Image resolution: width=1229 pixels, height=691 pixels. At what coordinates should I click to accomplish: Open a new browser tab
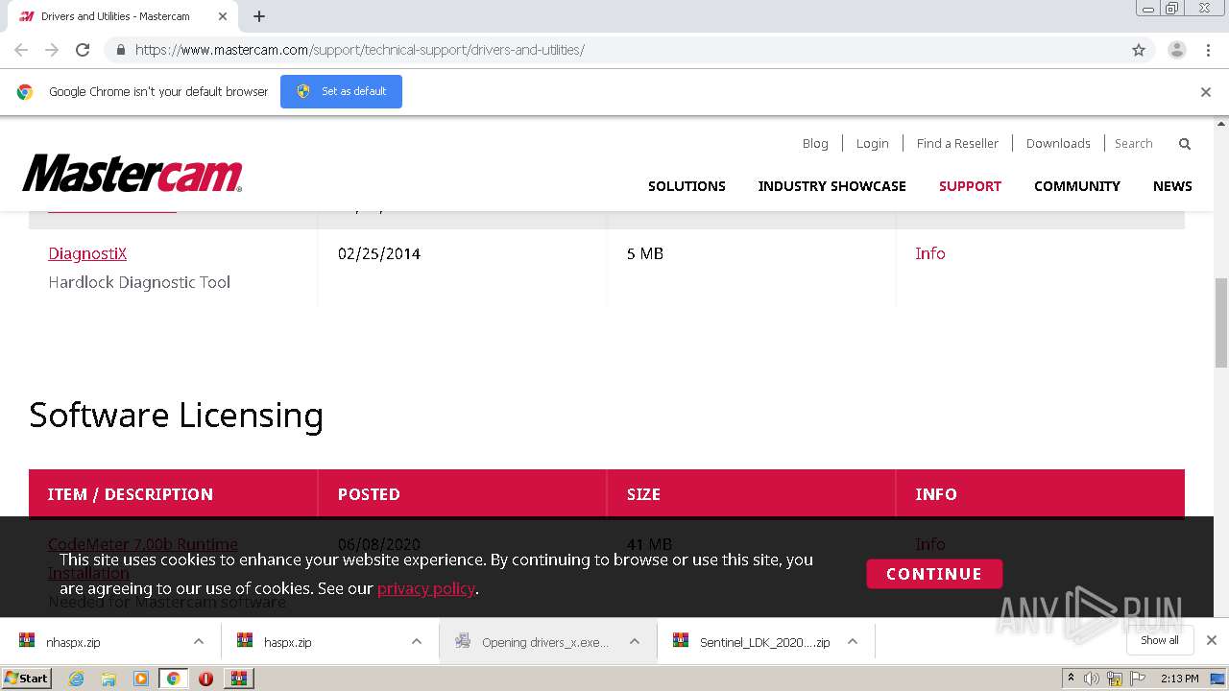coord(259,16)
